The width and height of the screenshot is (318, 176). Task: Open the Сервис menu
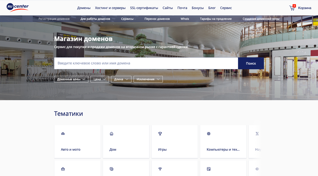click(x=226, y=8)
